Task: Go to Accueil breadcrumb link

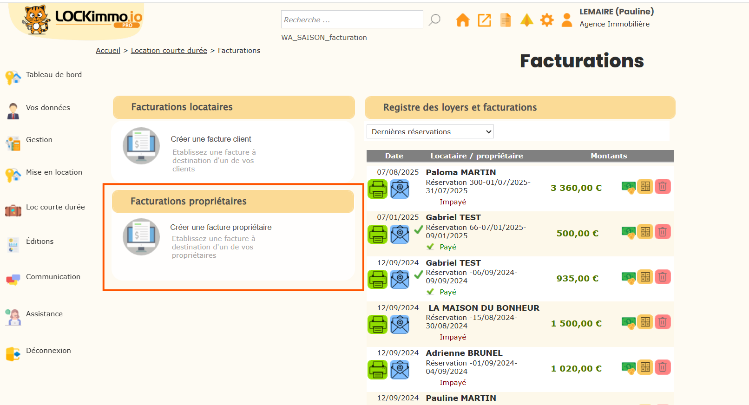Action: point(108,51)
